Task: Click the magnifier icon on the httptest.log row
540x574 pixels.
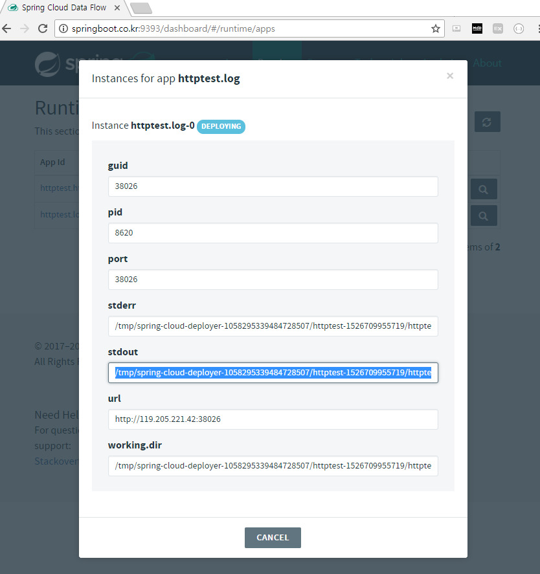Action: [x=483, y=215]
